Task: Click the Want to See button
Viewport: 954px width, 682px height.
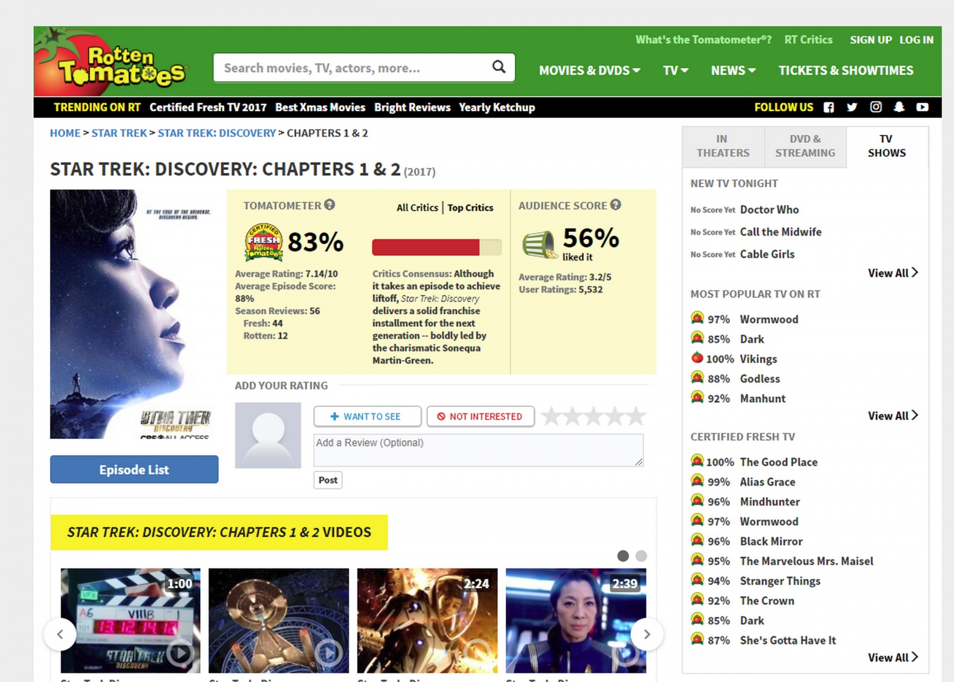Action: (367, 416)
